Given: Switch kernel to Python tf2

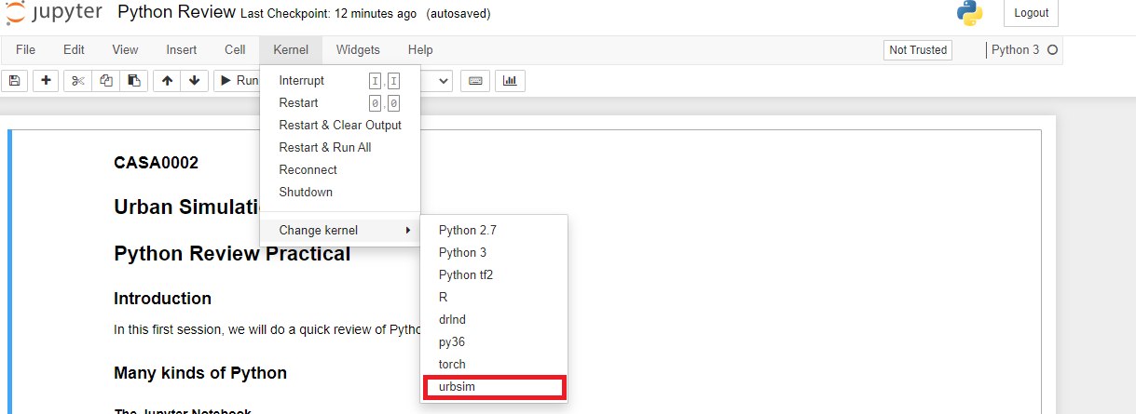Looking at the screenshot, I should (494, 275).
